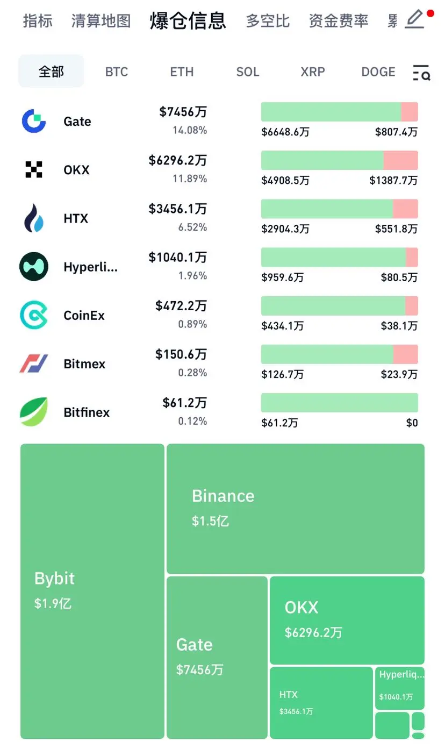
Task: Open the 资金费率 tab
Action: tap(339, 21)
